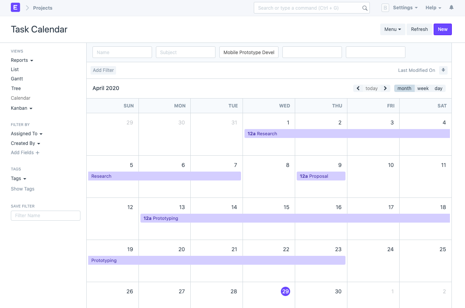The height and width of the screenshot is (308, 465).
Task: Switch the calendar to day view
Action: click(x=438, y=88)
